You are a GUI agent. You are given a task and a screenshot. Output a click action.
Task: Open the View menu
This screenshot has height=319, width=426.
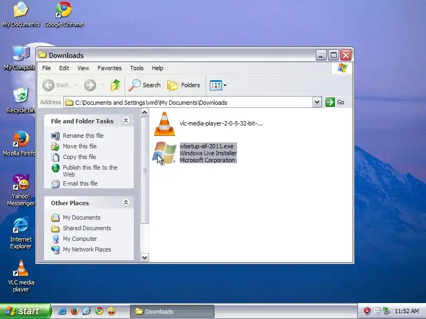[x=83, y=68]
